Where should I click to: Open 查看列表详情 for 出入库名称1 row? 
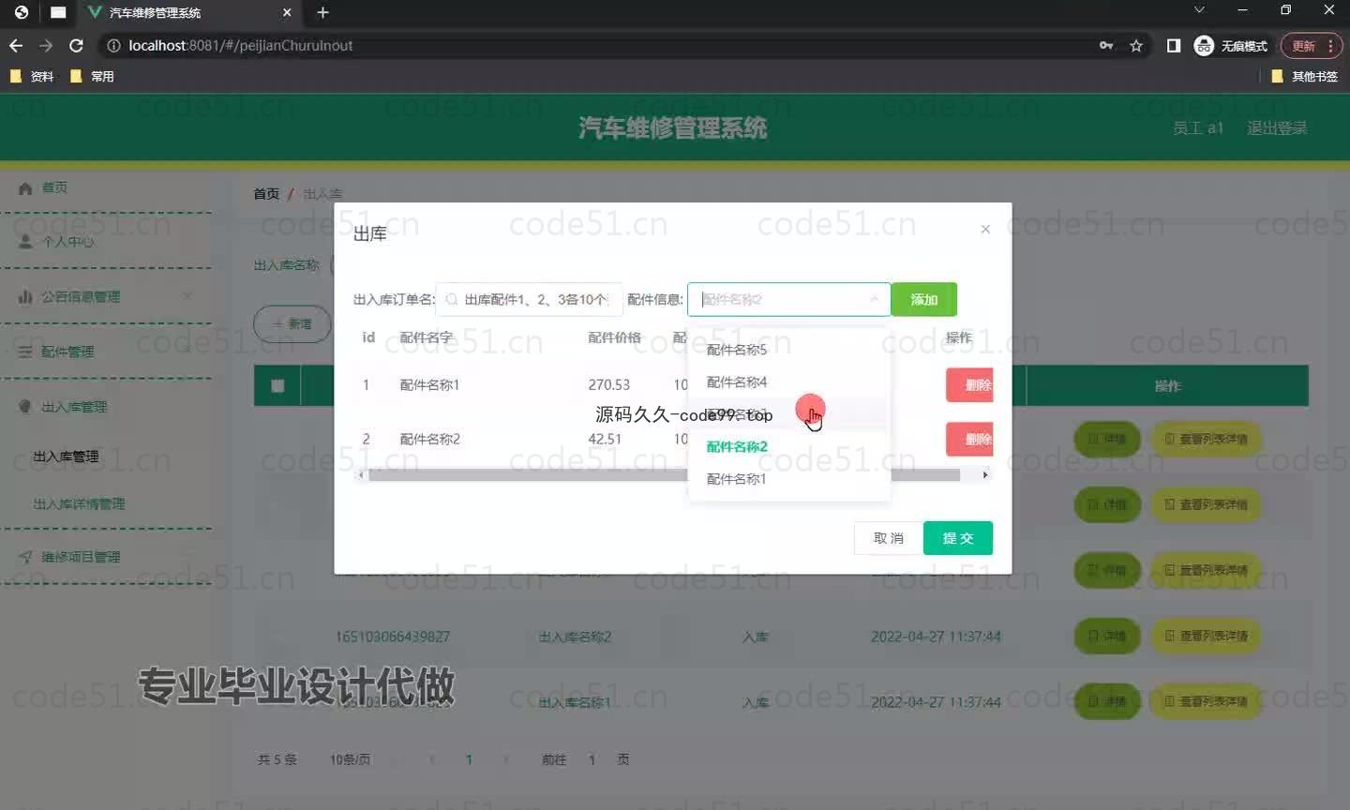click(1206, 701)
